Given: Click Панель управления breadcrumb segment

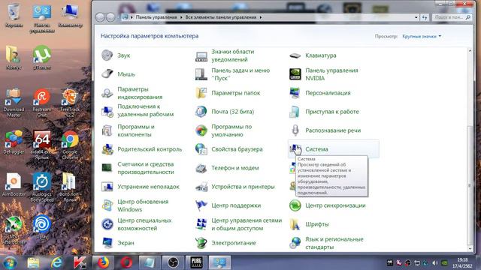Looking at the screenshot, I should click(x=156, y=17).
